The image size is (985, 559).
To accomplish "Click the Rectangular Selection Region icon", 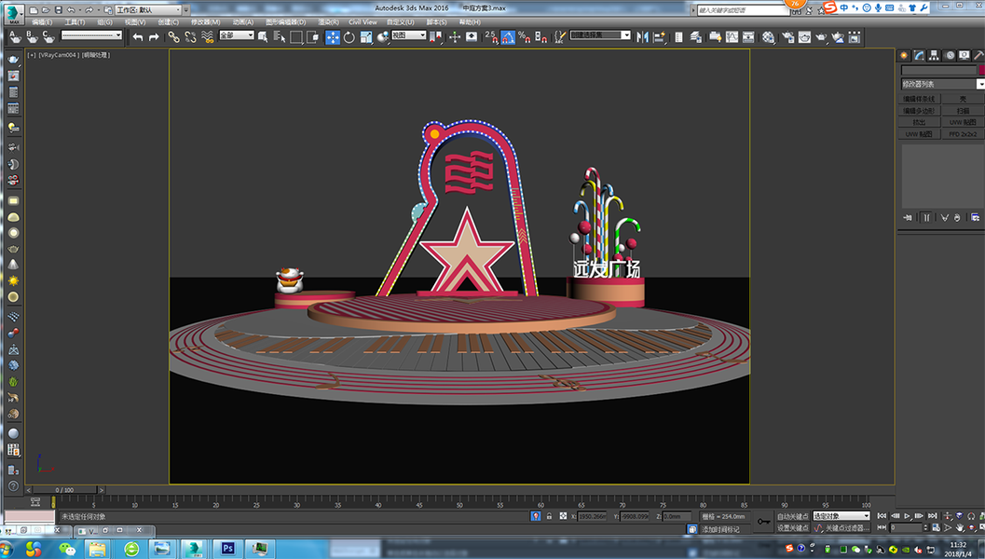I will click(296, 37).
